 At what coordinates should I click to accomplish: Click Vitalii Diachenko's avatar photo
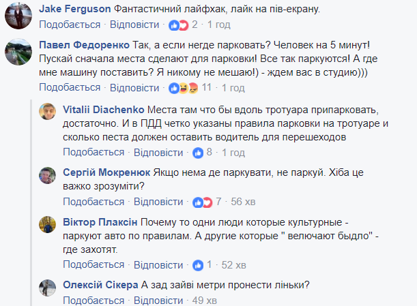[x=46, y=113]
